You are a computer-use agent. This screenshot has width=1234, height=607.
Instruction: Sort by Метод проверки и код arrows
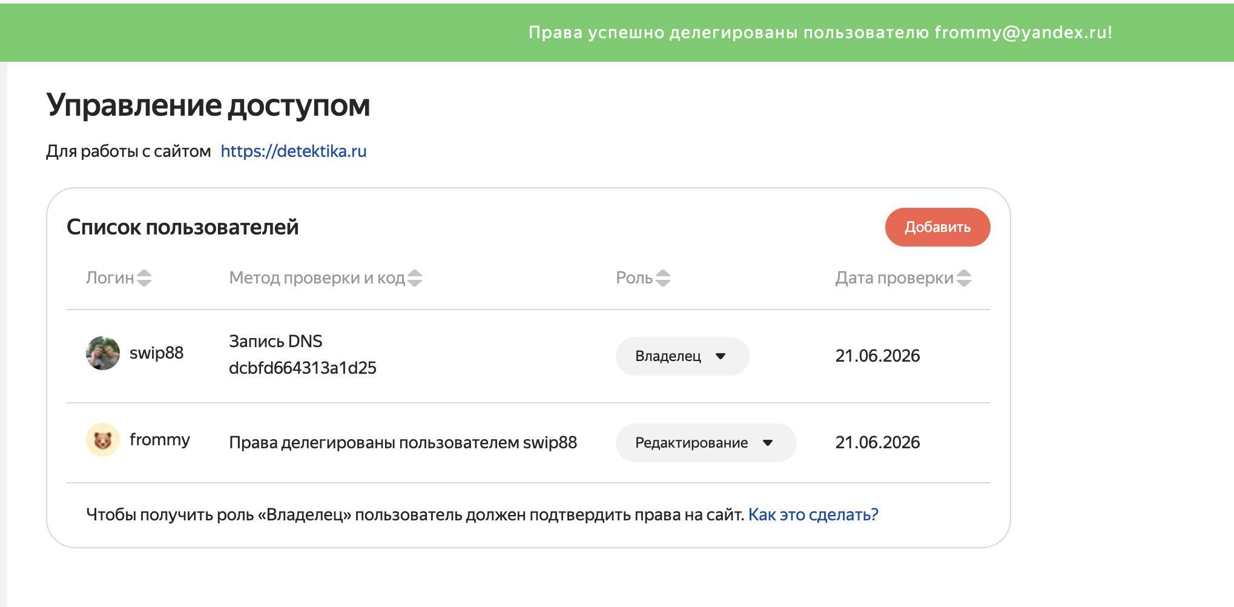tap(415, 278)
